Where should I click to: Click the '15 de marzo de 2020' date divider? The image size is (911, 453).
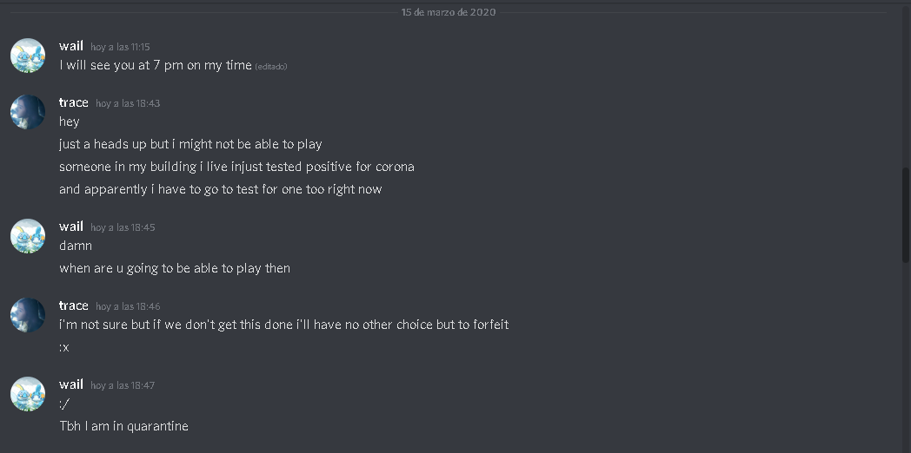tap(449, 12)
